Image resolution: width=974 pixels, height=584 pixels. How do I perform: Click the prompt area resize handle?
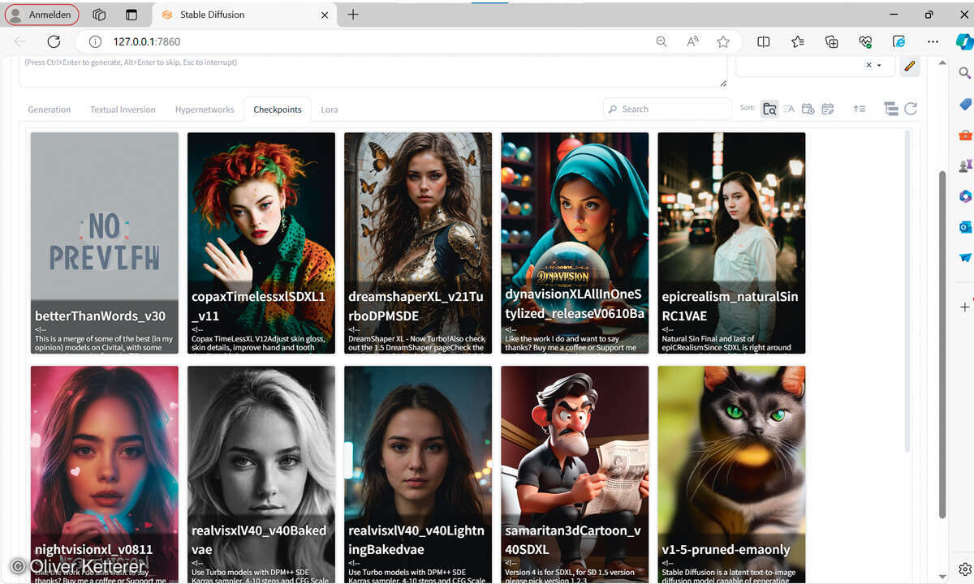coord(722,82)
